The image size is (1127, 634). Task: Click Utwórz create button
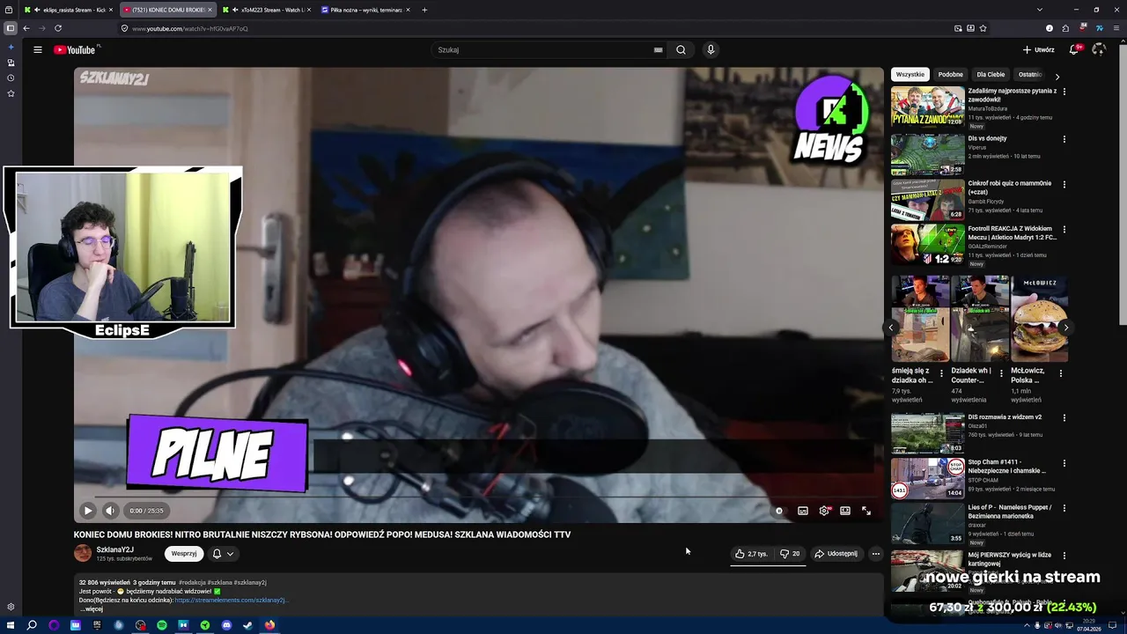pyautogui.click(x=1038, y=50)
